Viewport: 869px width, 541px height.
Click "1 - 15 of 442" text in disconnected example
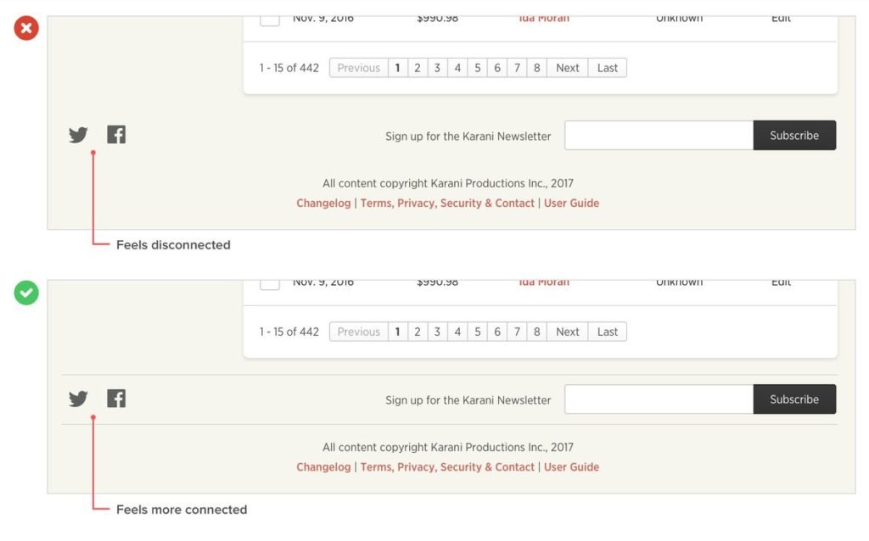pos(289,68)
